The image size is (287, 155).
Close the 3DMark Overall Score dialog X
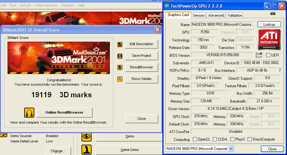click(x=157, y=29)
